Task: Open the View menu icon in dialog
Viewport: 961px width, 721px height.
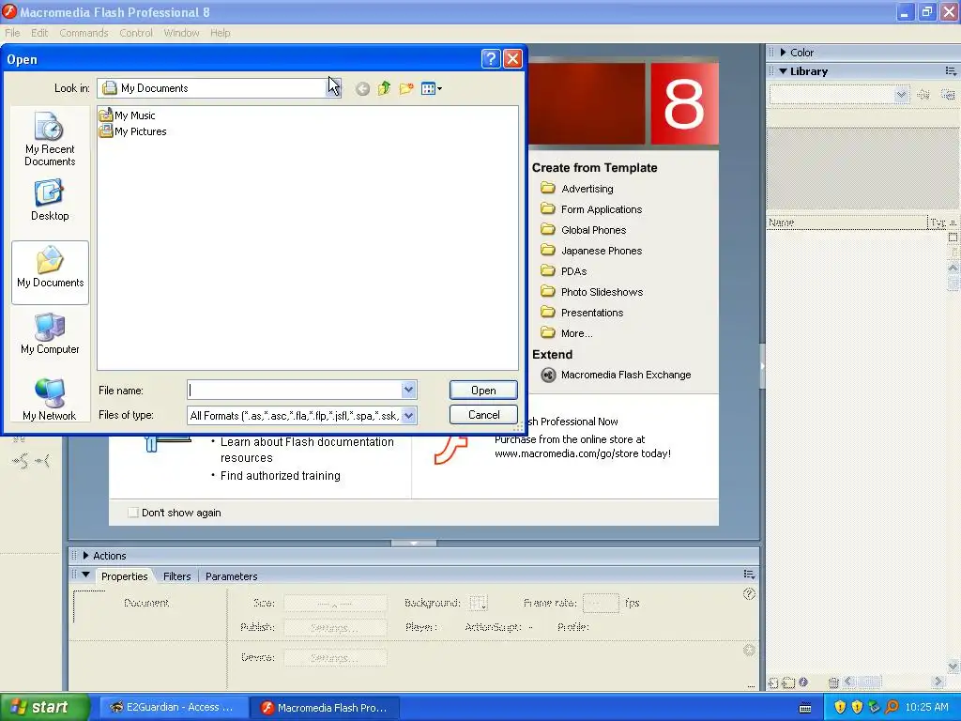Action: coord(432,89)
